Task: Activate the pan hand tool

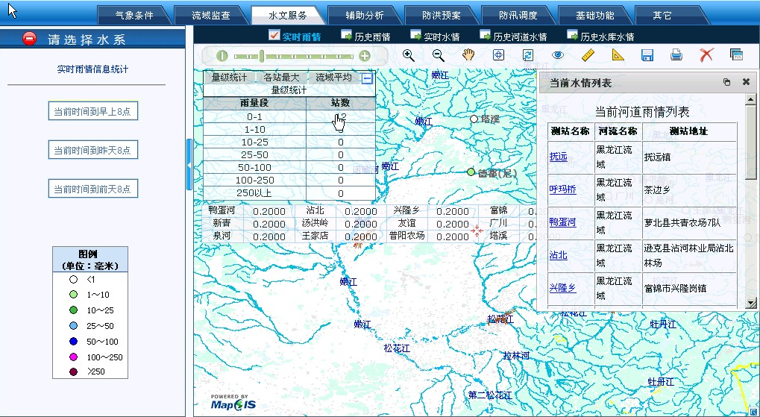Action: [x=468, y=55]
